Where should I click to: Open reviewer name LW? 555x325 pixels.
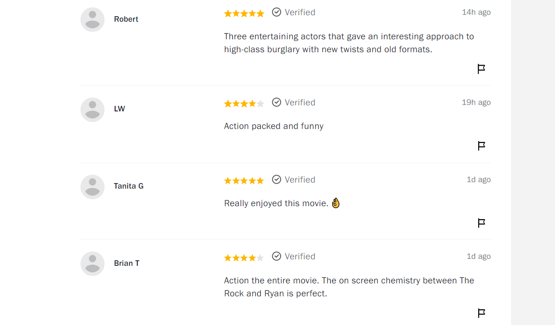pos(119,109)
